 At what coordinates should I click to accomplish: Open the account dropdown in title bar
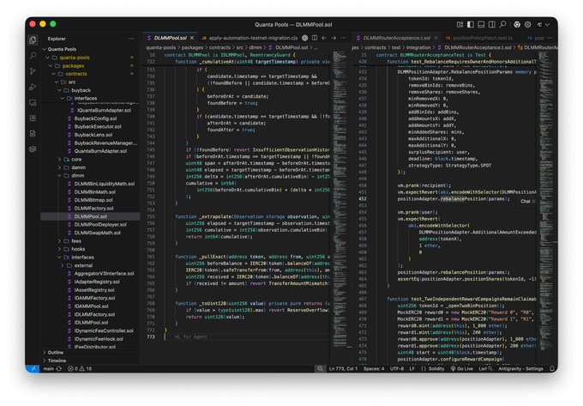click(543, 25)
